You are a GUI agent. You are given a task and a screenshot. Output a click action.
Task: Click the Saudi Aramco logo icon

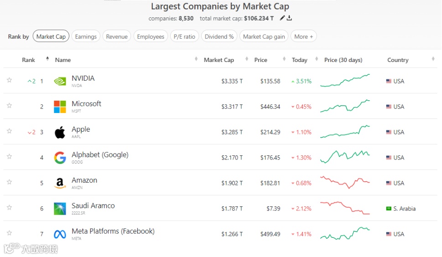click(60, 209)
